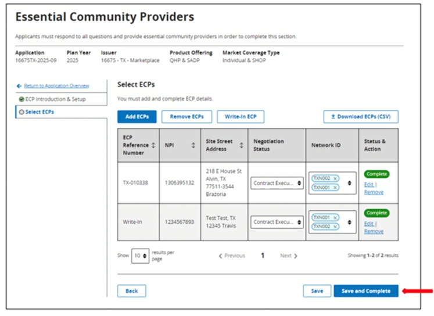Viewport: 434px width, 316px height.
Task: Download ECPs as CSV file
Action: coord(361,117)
